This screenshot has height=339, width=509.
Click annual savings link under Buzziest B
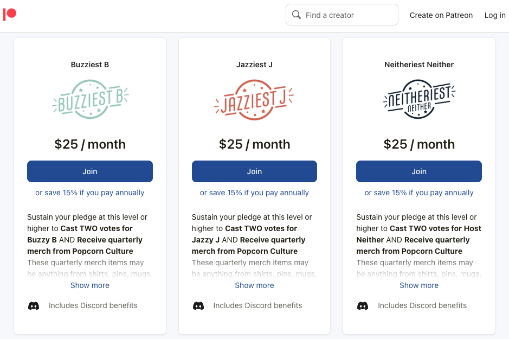[90, 193]
